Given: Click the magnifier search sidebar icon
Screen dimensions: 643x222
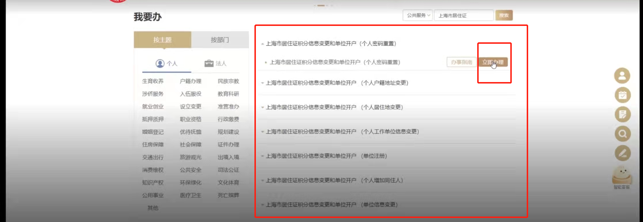Looking at the screenshot, I should (622, 134).
